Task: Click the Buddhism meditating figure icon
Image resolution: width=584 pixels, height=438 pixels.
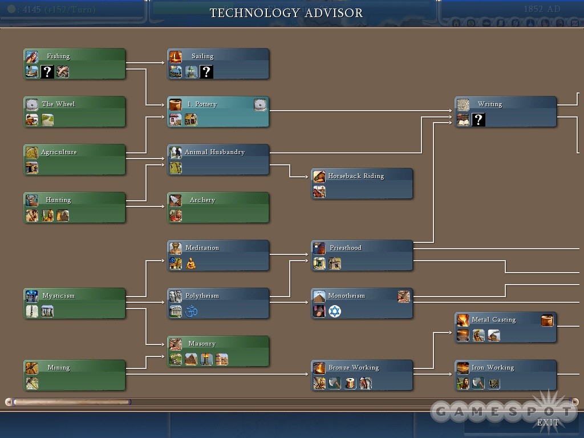Action: [x=191, y=263]
